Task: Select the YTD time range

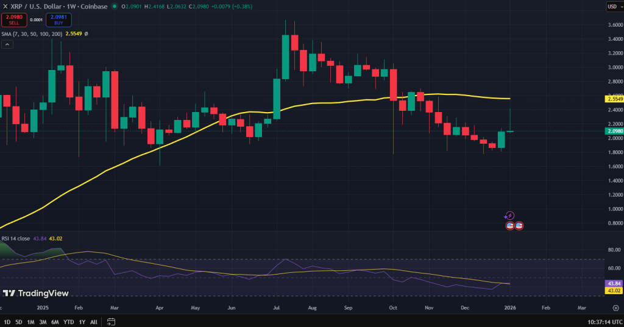Action: pyautogui.click(x=68, y=322)
